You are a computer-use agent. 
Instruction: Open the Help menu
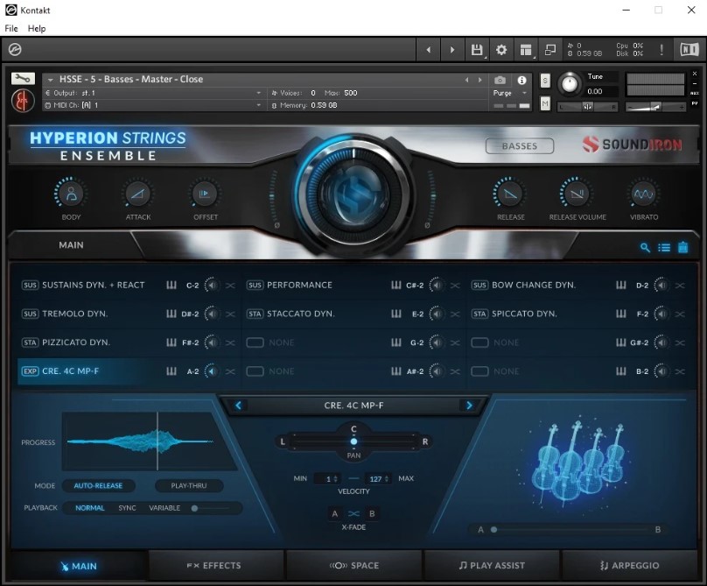pos(37,28)
